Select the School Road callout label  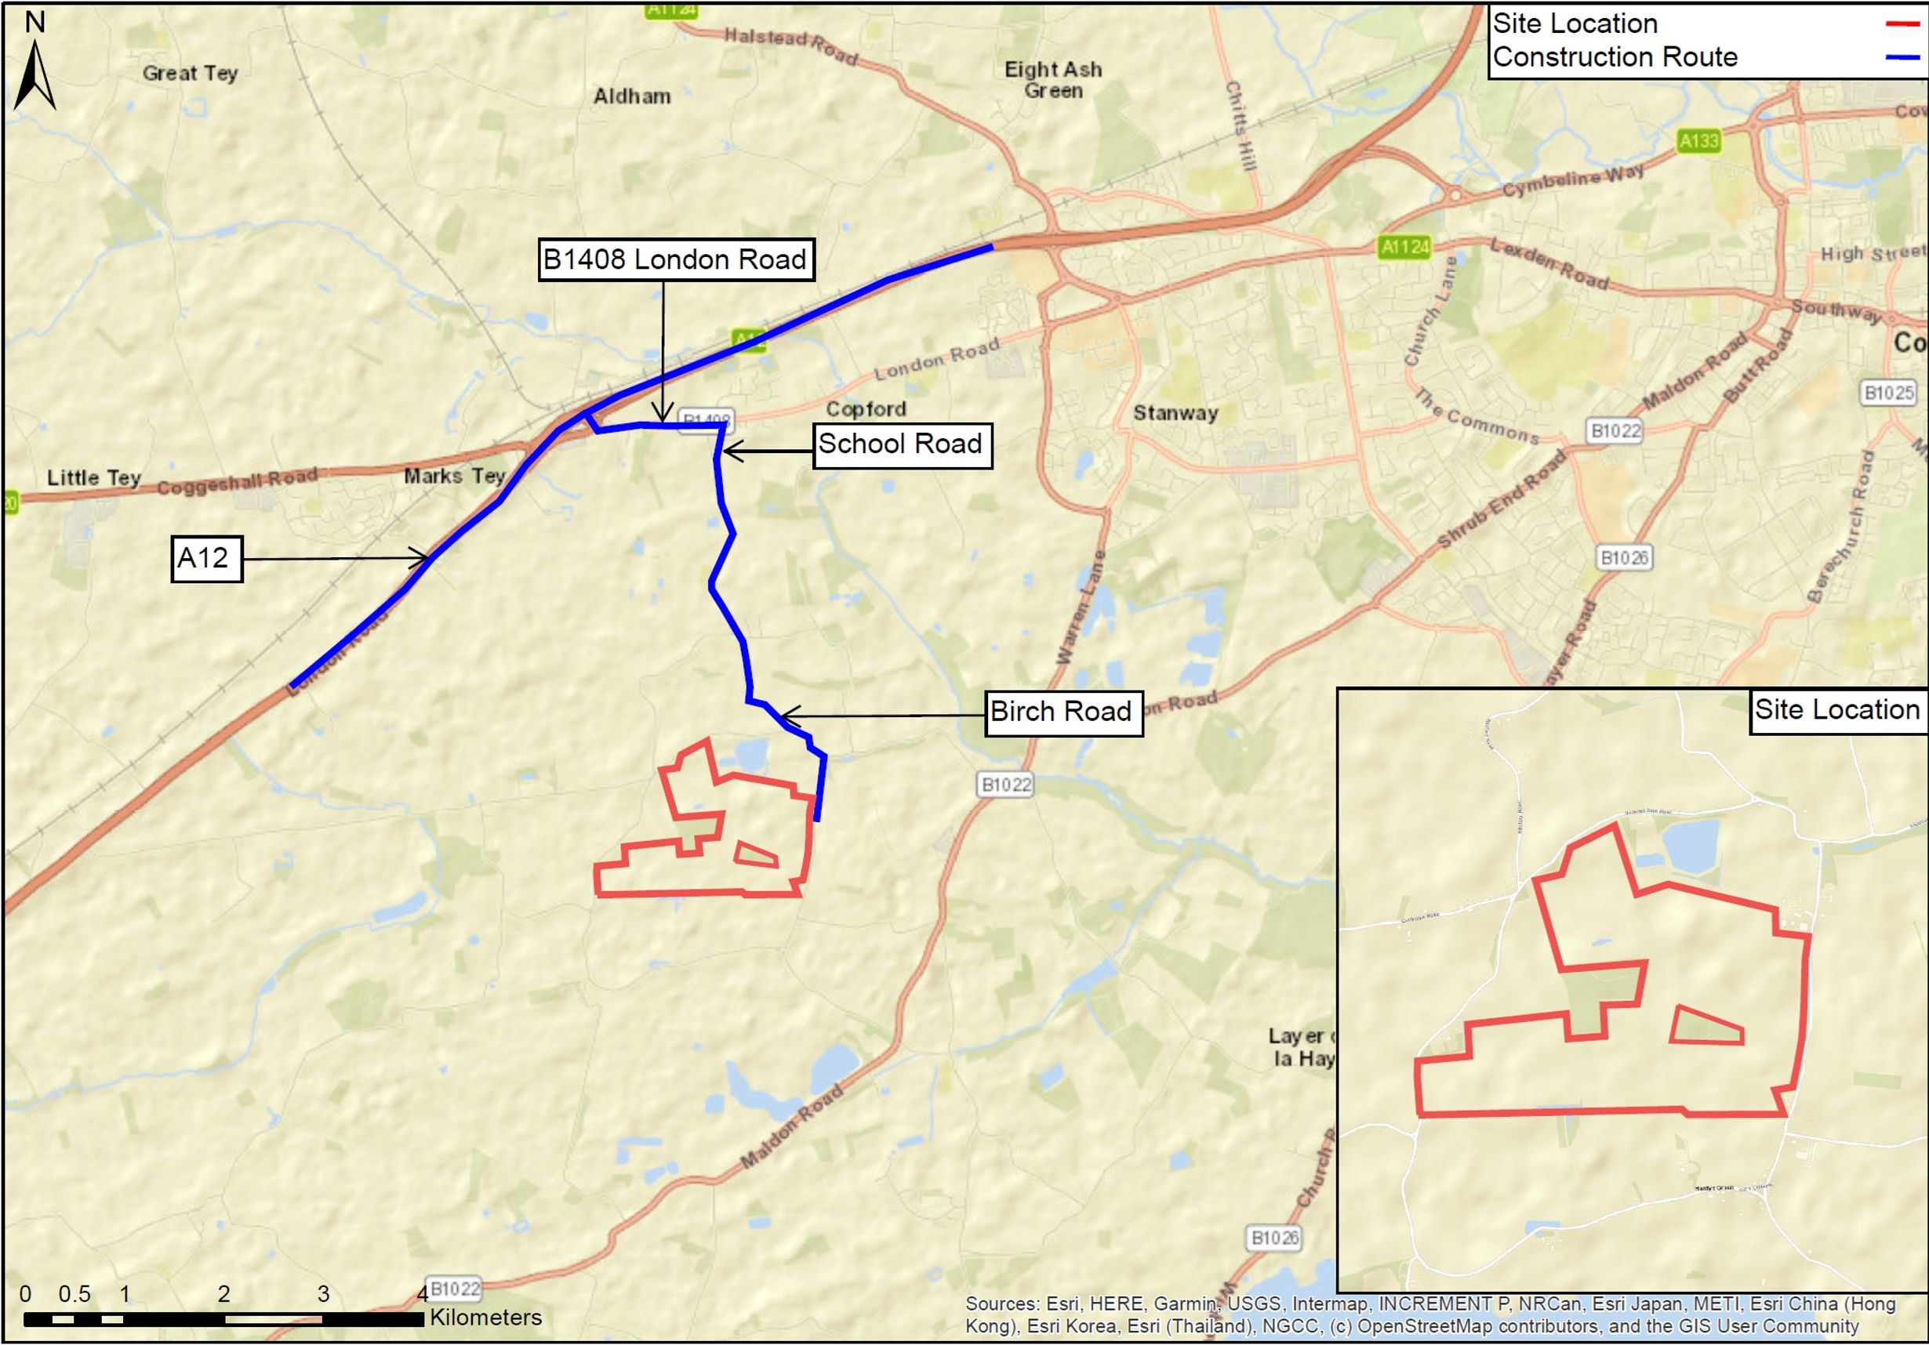click(902, 444)
